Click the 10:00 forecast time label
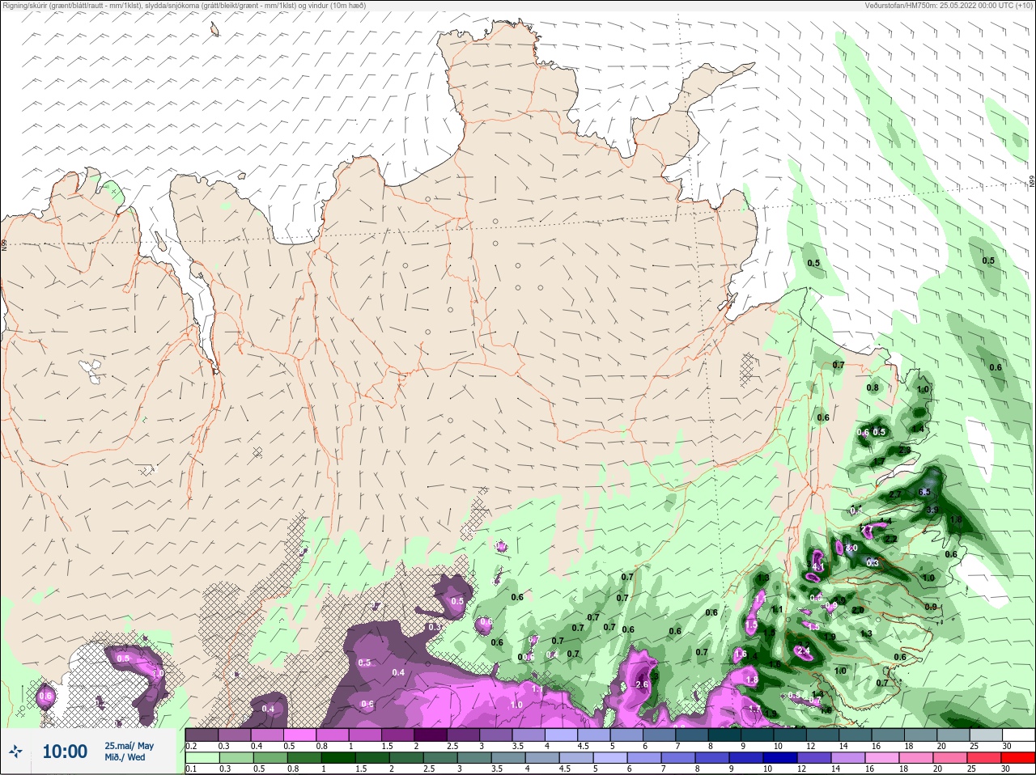 pos(65,752)
